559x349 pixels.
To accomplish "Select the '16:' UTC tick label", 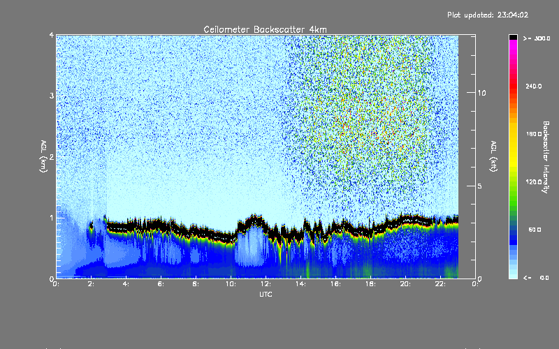I will tap(335, 284).
